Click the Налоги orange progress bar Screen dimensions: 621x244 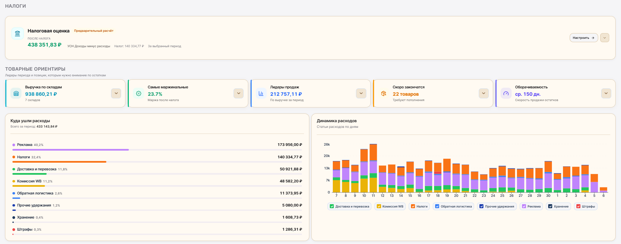(x=59, y=162)
